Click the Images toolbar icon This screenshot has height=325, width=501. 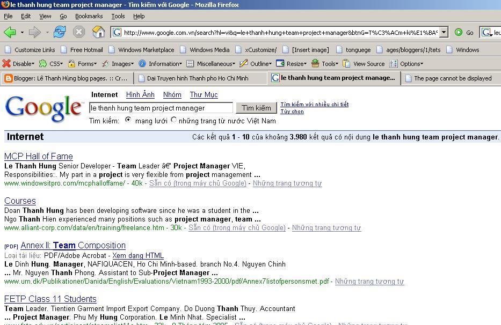coord(105,64)
